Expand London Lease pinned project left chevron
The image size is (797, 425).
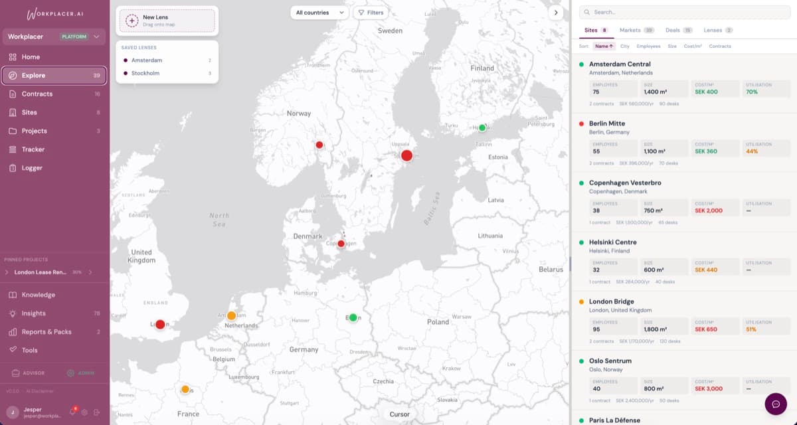click(7, 272)
